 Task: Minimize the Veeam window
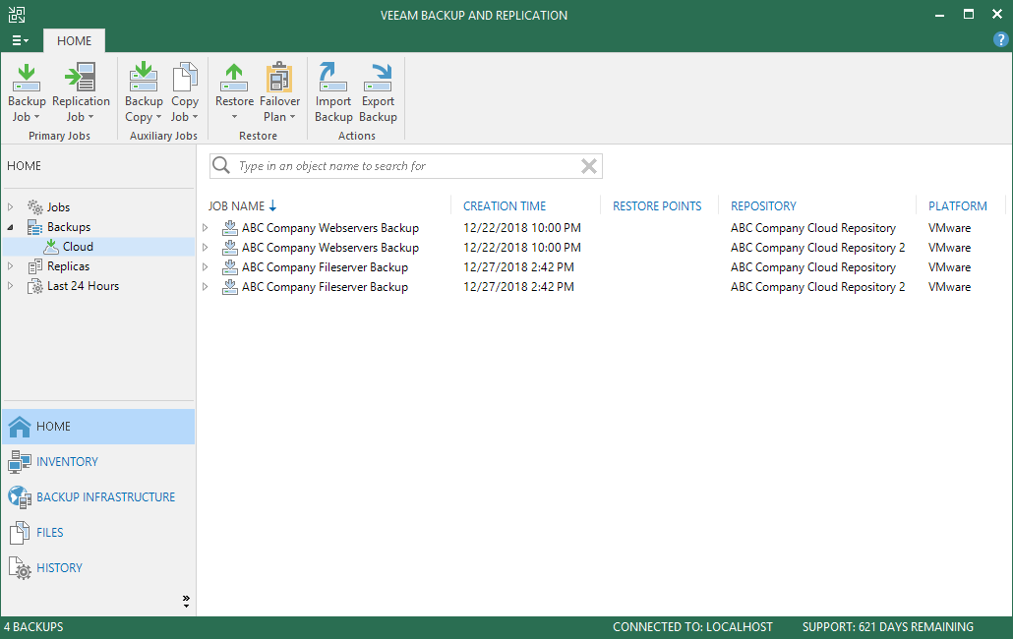[939, 15]
